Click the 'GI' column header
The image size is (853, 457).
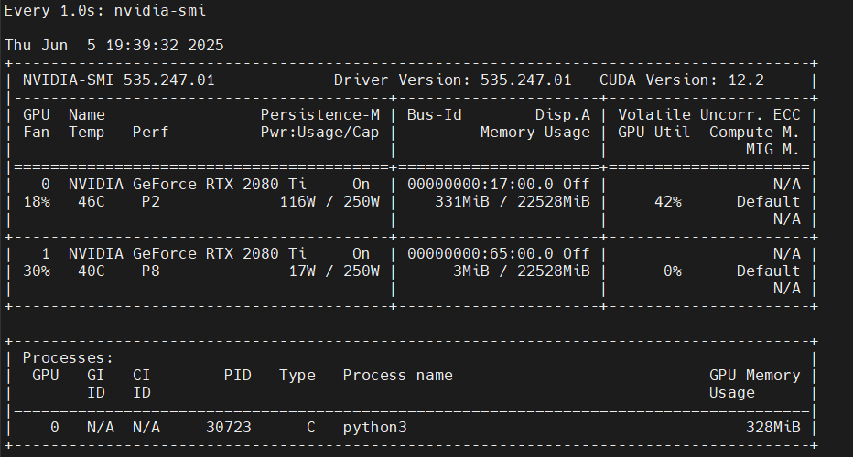[96, 376]
